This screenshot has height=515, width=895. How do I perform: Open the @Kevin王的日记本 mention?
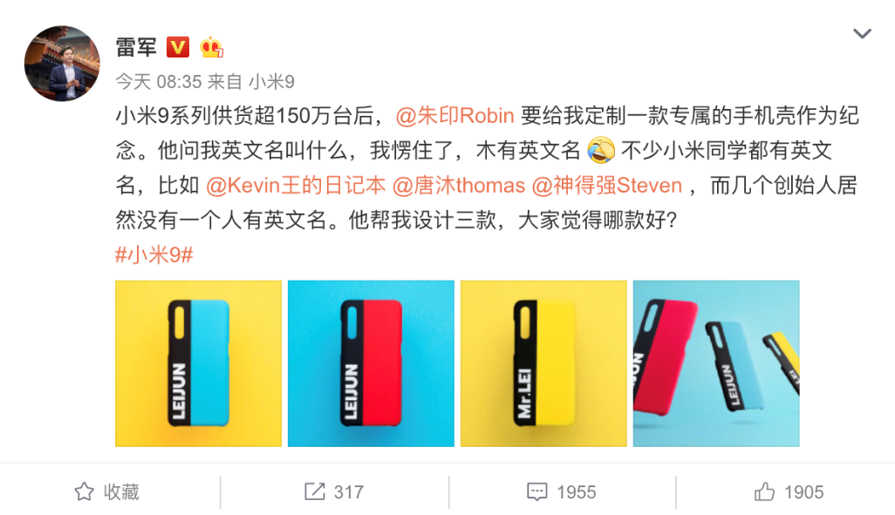pos(296,186)
